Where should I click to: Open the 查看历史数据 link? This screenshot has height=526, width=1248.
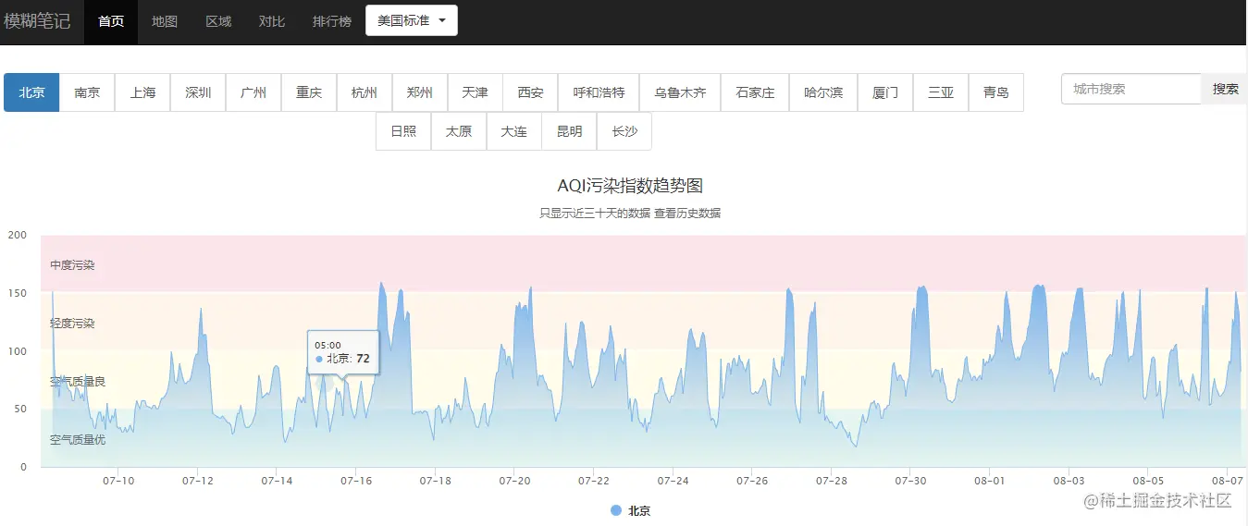coord(687,213)
